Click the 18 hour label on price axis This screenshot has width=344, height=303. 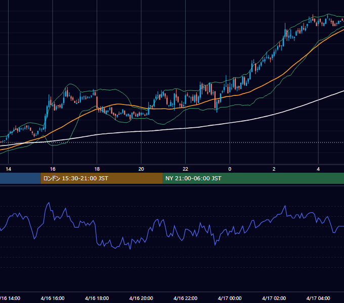(97, 169)
